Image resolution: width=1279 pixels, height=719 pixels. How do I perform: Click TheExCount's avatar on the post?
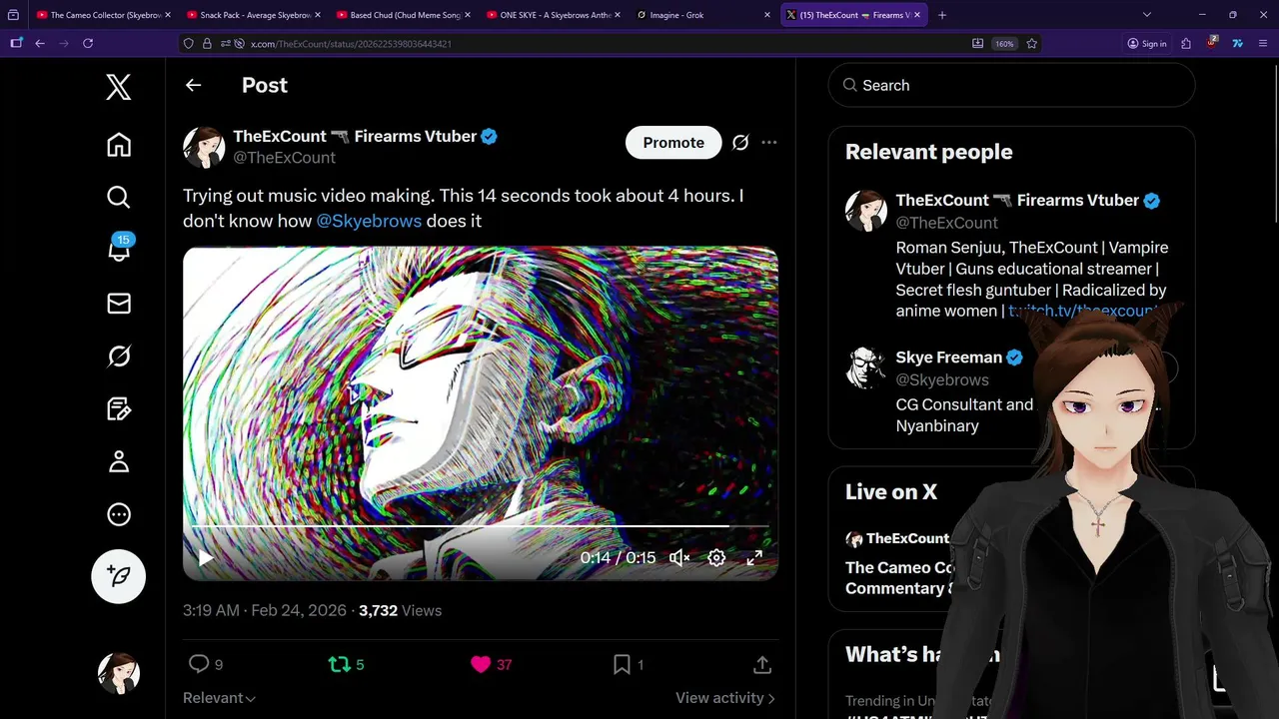[204, 147]
